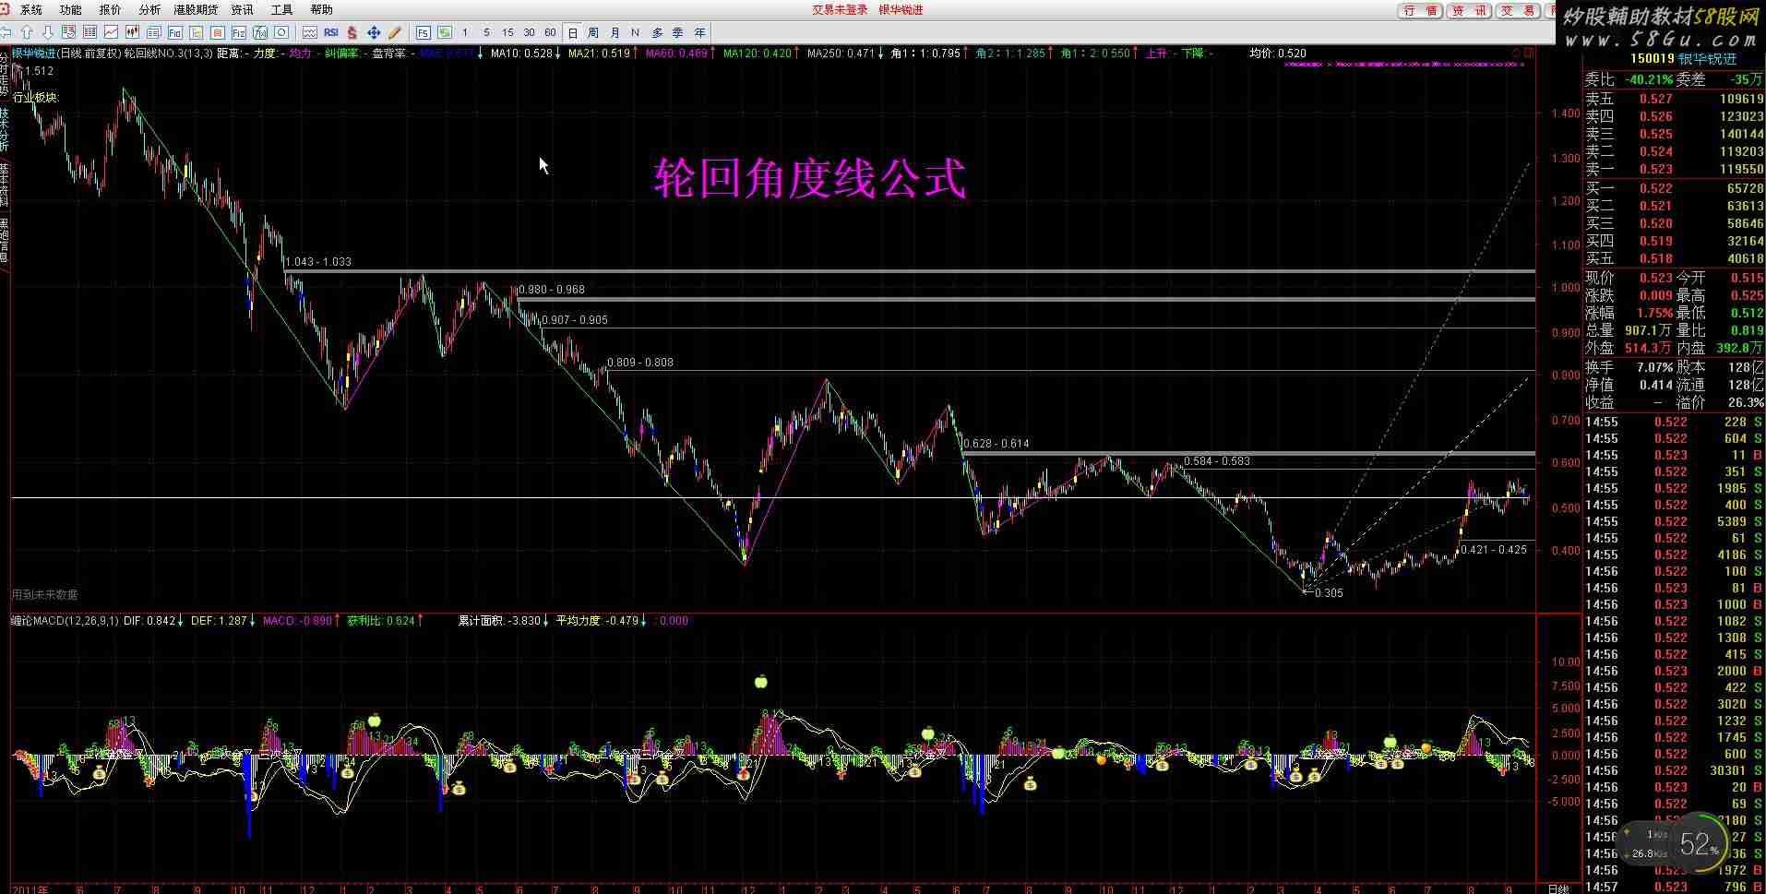Click the blue four-arrow move icon
This screenshot has height=894, width=1766.
[374, 32]
